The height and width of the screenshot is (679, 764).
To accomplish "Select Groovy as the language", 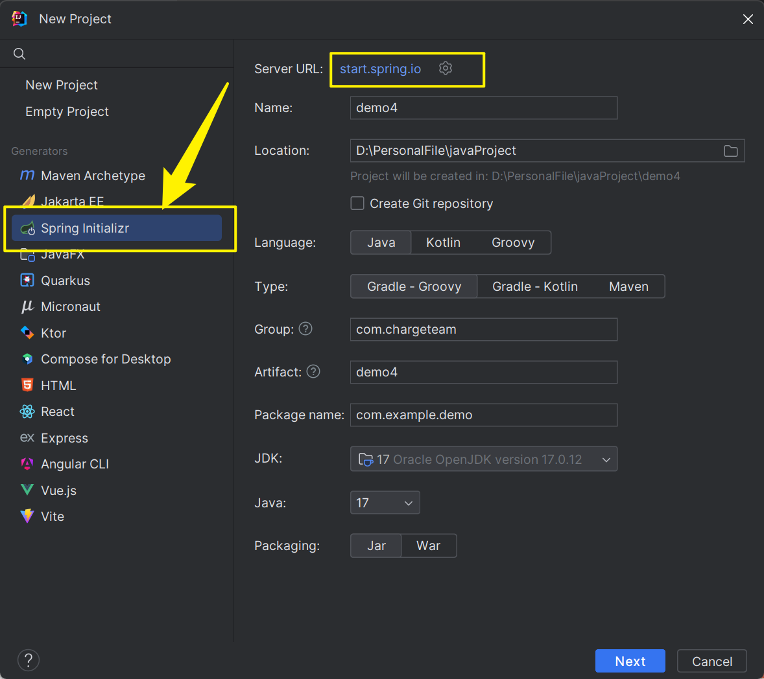I will pos(513,242).
